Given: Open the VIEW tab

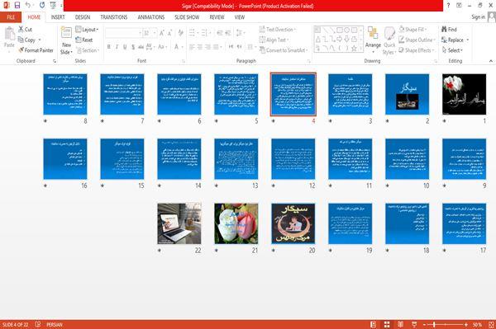Looking at the screenshot, I should tap(240, 17).
